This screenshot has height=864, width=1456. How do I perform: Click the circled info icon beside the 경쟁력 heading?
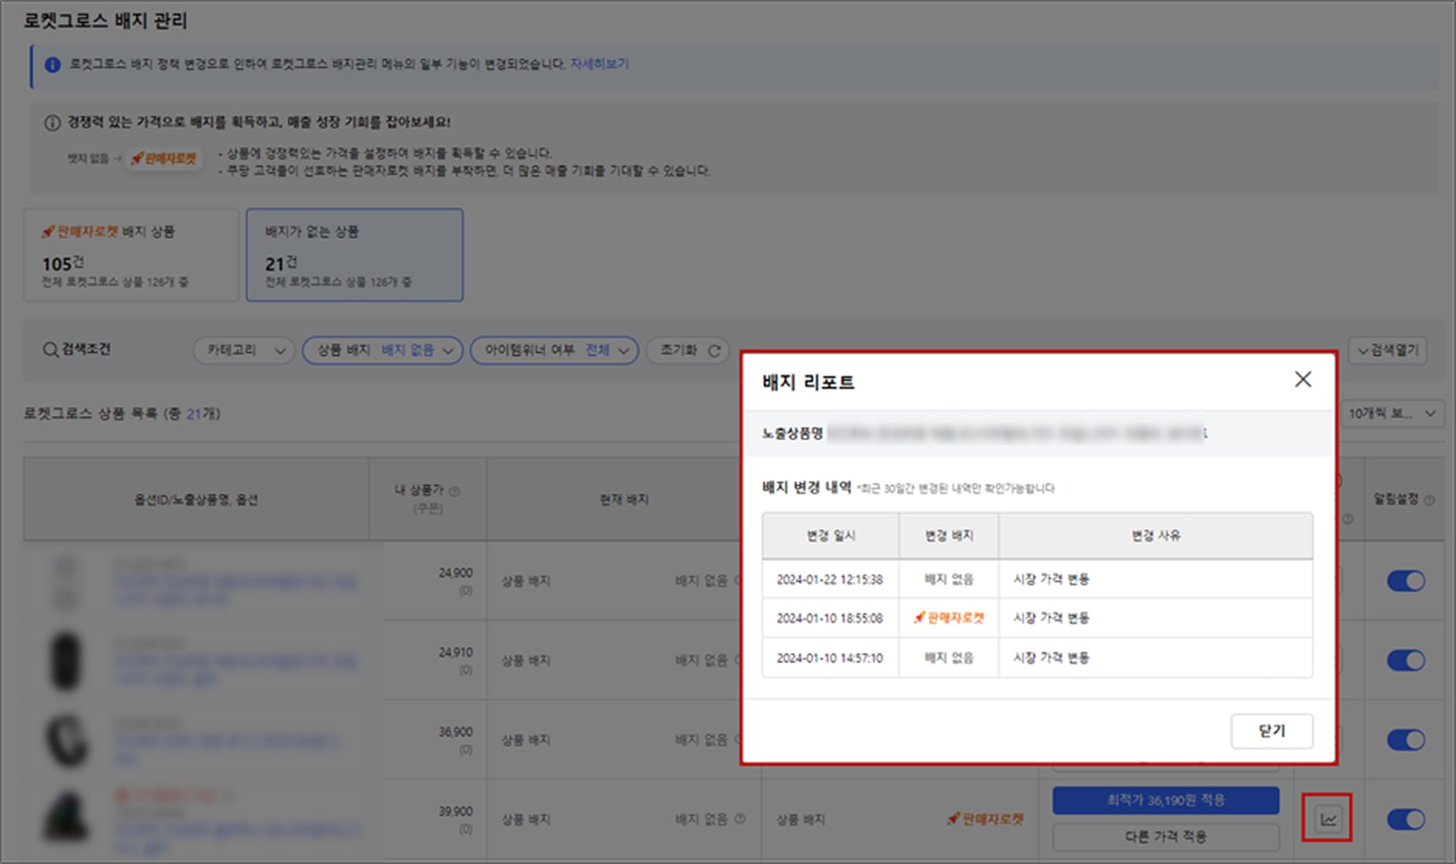(53, 122)
